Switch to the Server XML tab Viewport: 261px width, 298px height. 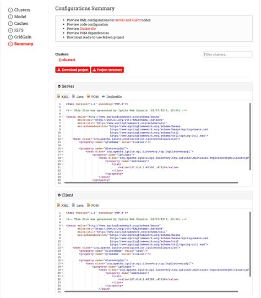(x=63, y=97)
